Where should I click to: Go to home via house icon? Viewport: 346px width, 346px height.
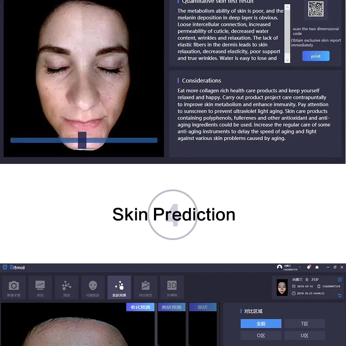317,267
